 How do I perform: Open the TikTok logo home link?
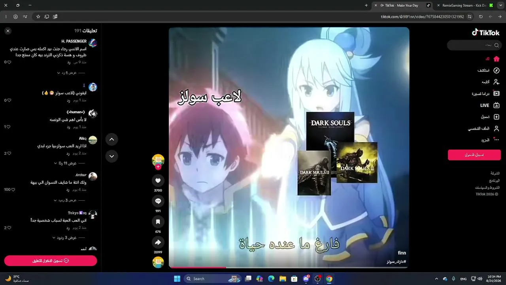click(486, 33)
